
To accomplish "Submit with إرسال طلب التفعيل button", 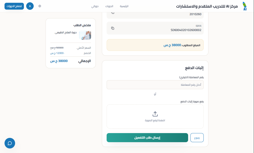I will [147, 138].
